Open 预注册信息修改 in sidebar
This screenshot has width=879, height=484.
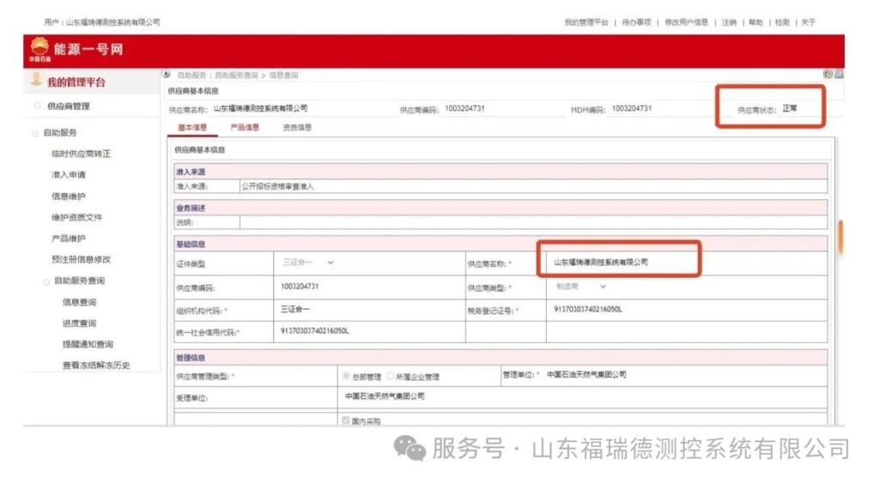(81, 259)
